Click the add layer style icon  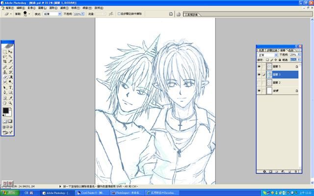pos(264,171)
